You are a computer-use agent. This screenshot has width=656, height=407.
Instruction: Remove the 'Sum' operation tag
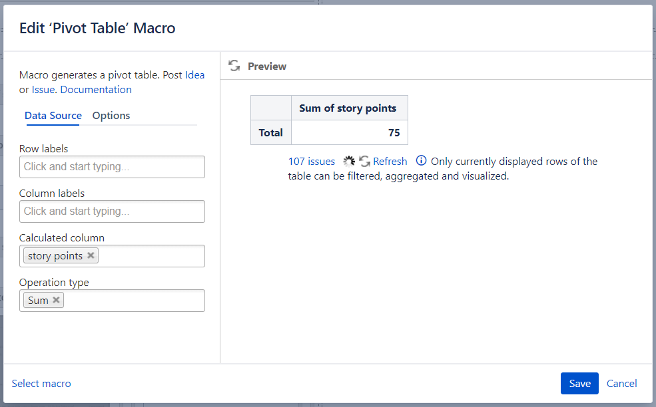click(x=57, y=300)
